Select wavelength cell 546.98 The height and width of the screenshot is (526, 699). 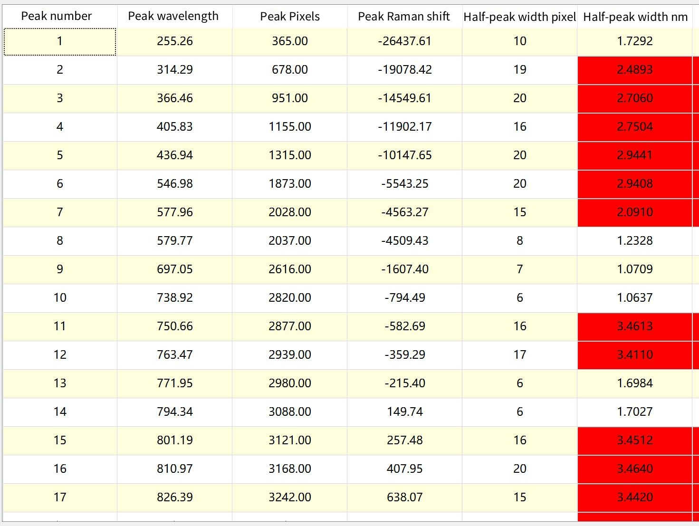(x=175, y=184)
